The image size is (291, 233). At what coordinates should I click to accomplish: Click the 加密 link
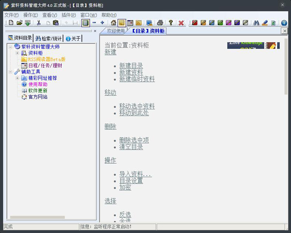[x=125, y=187]
